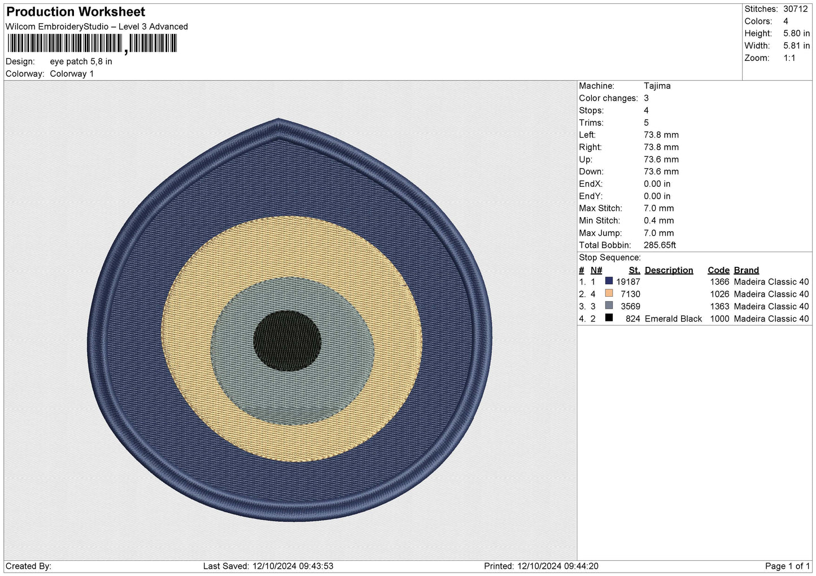Click thread code '1000'
Screen dimensions: 816x576
coord(719,319)
